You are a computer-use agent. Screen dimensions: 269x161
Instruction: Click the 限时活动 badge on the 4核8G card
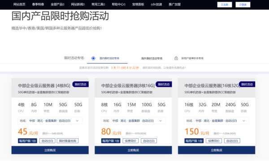(x=80, y=85)
